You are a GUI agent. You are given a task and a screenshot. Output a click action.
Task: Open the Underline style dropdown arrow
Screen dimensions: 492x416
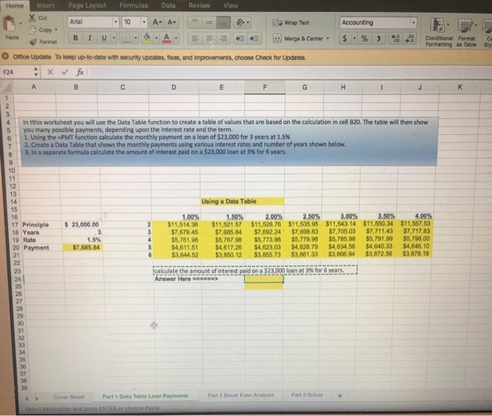(x=114, y=38)
